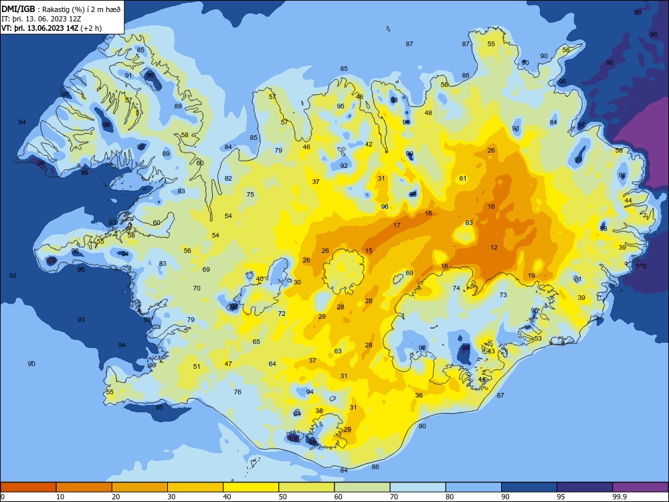Select the map value '38'

[x=319, y=411]
